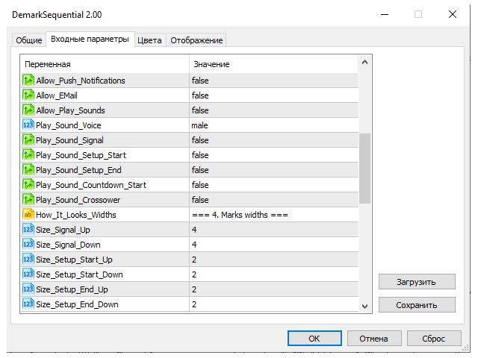Click the Size_Setup_Start_Up integer icon
This screenshot has width=478, height=358.
28,260
